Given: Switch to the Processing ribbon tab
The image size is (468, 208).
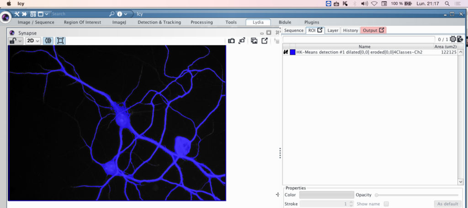Looking at the screenshot, I should point(202,22).
